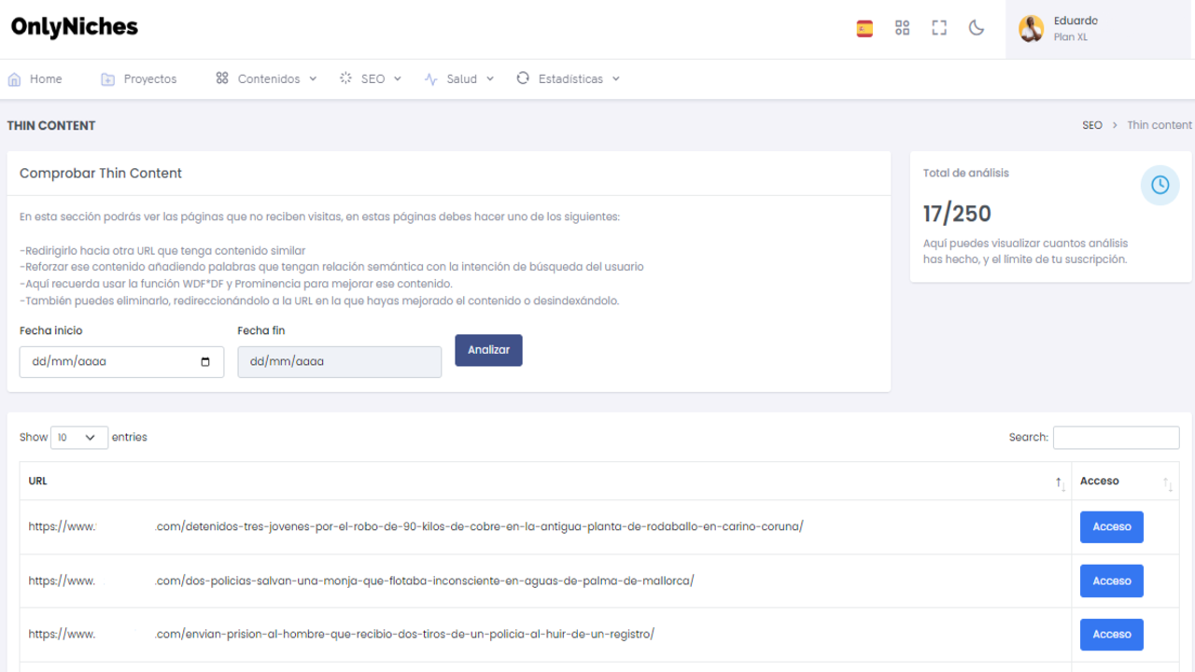Image resolution: width=1195 pixels, height=672 pixels.
Task: Toggle fullscreen mode icon
Action: (939, 28)
